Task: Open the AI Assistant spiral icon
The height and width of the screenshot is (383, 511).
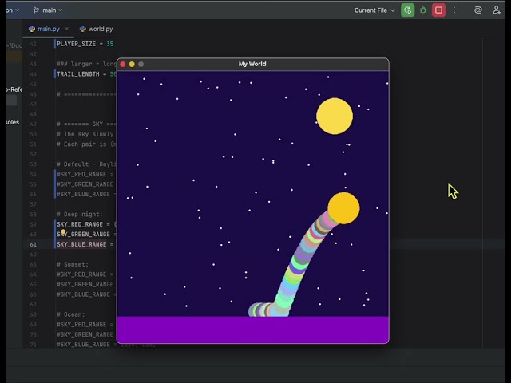Action: tap(477, 10)
